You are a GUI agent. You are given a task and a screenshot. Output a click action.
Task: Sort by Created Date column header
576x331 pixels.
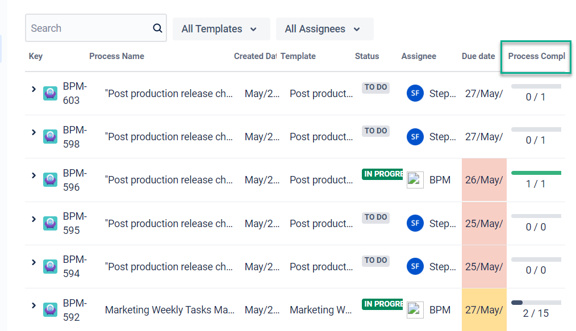coord(255,56)
